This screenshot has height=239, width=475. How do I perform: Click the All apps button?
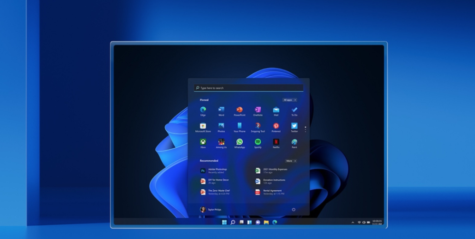(x=290, y=100)
